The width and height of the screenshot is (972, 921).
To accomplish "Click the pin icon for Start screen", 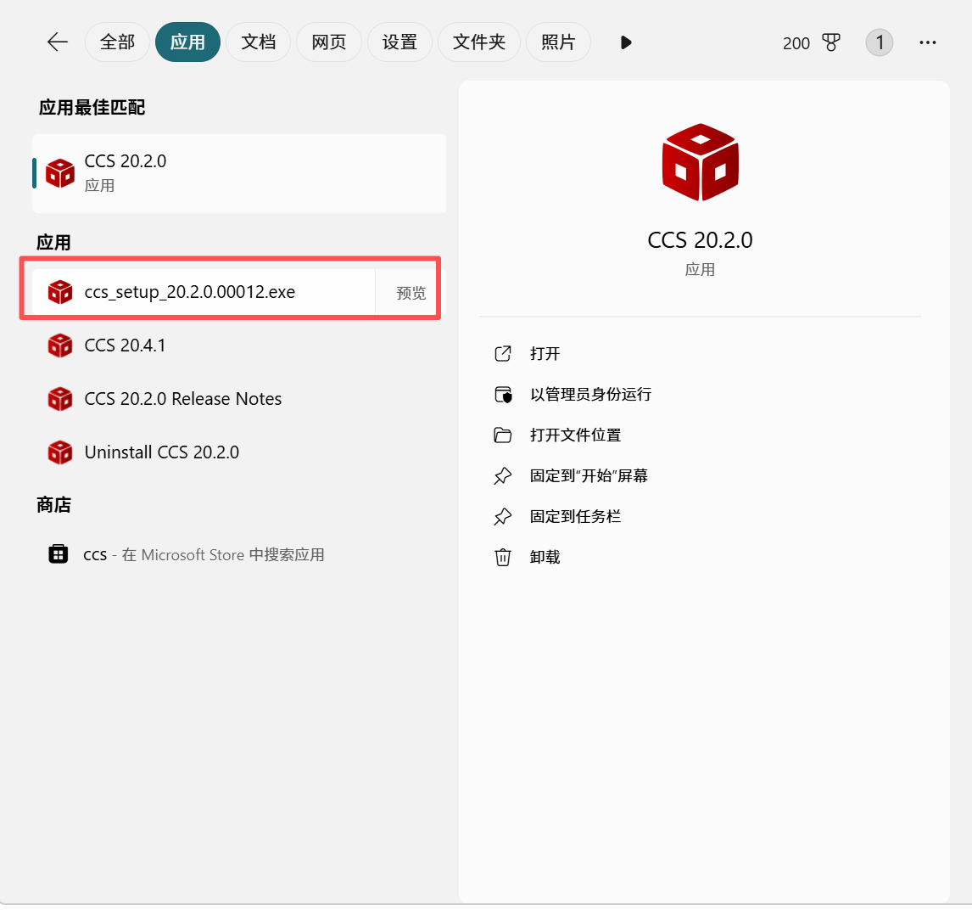I will [503, 475].
